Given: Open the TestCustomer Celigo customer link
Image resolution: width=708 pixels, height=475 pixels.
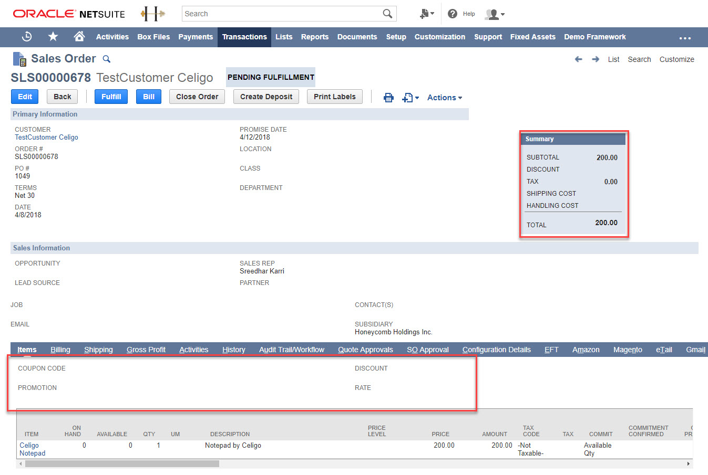Looking at the screenshot, I should (46, 137).
